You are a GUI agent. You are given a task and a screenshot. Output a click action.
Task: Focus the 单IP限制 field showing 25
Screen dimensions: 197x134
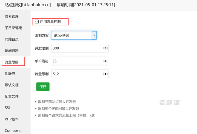[79, 61]
